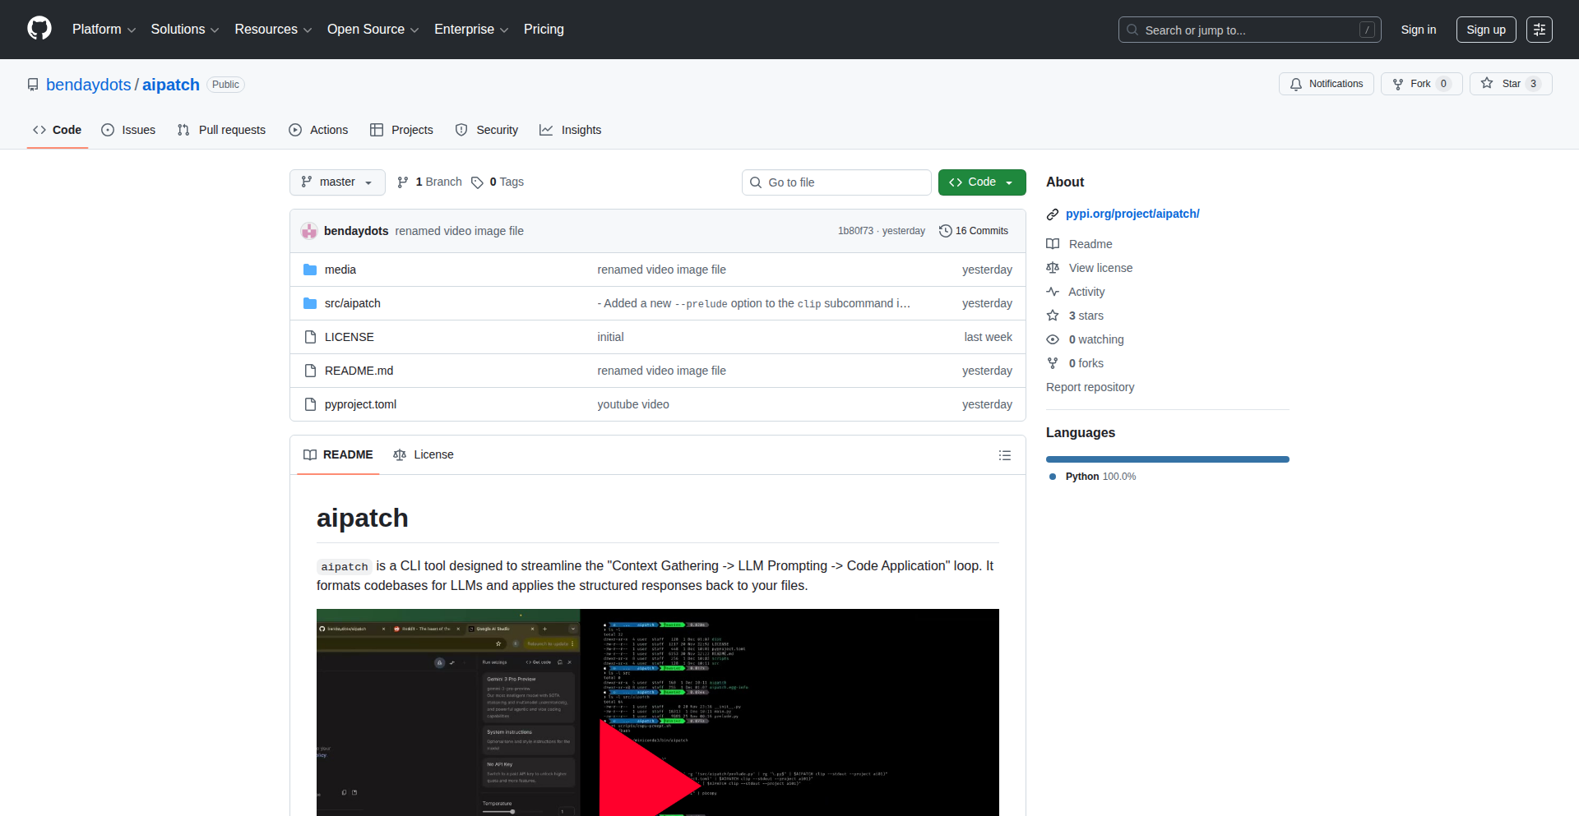Click the fork icon on Fork button
The image size is (1579, 816).
pyautogui.click(x=1399, y=84)
